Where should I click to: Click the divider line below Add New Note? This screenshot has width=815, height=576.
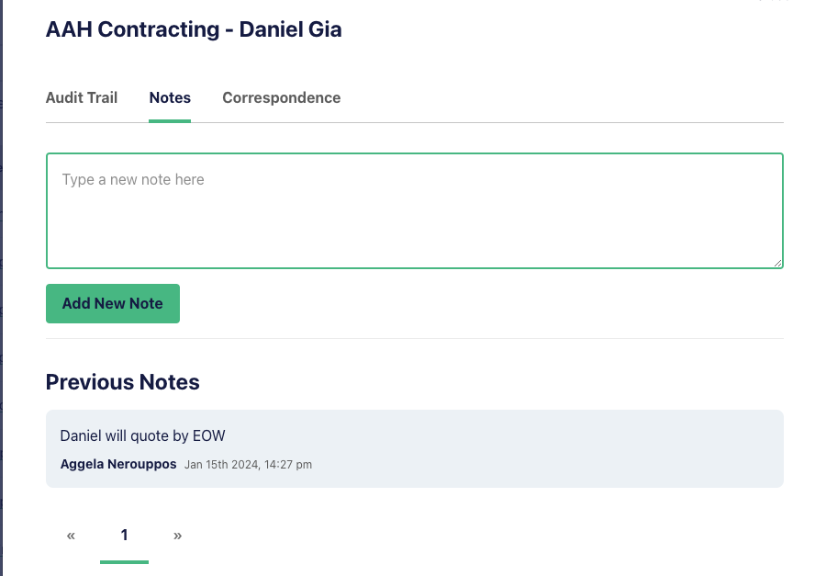pyautogui.click(x=414, y=339)
